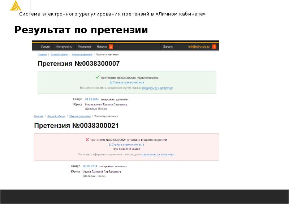
Task: Click the Новости notification badge showing 2
Action: click(x=111, y=47)
